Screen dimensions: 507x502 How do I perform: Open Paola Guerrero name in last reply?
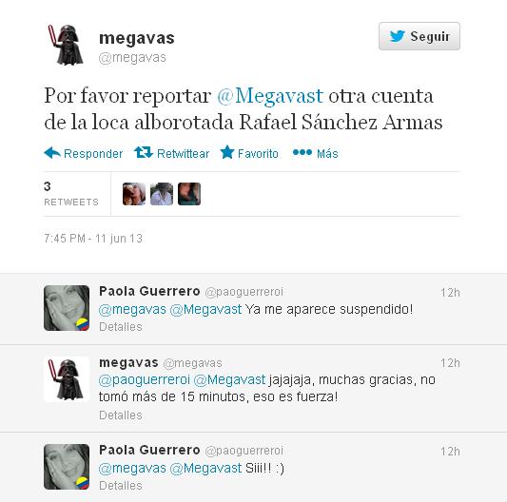pyautogui.click(x=149, y=450)
